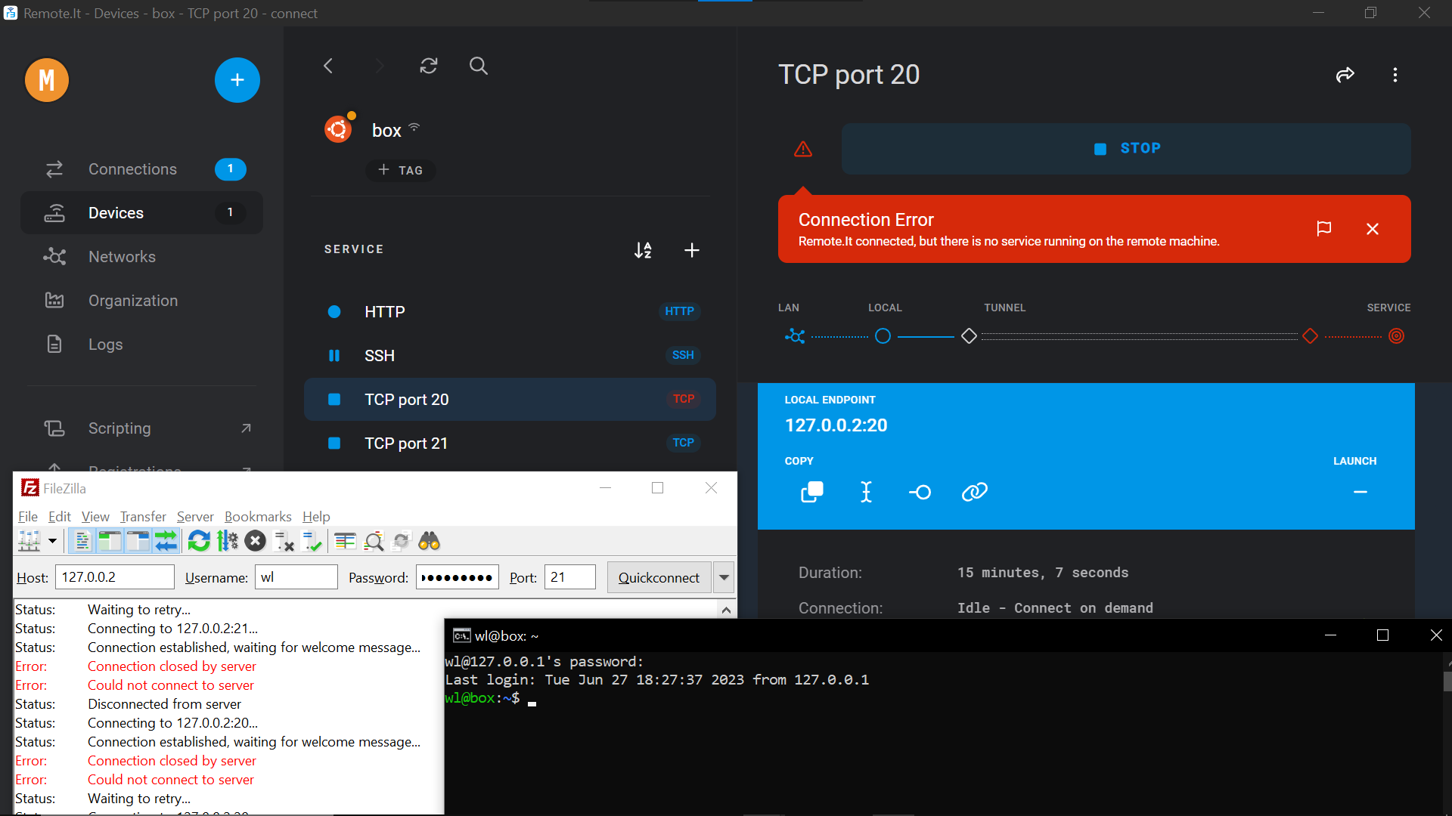
Task: Dismiss the Connection Error banner
Action: [1373, 229]
